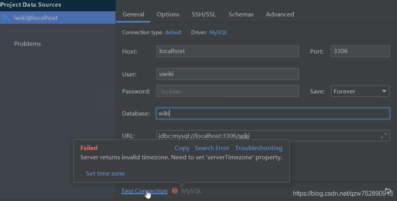This screenshot has width=397, height=201.
Task: Open the Save dropdown set to Forever
Action: coord(360,91)
